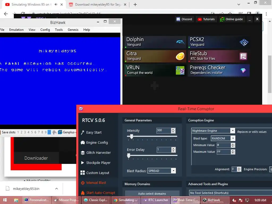Image resolution: width=272 pixels, height=204 pixels.
Task: Click Auto-select domains button
Action: 152,193
